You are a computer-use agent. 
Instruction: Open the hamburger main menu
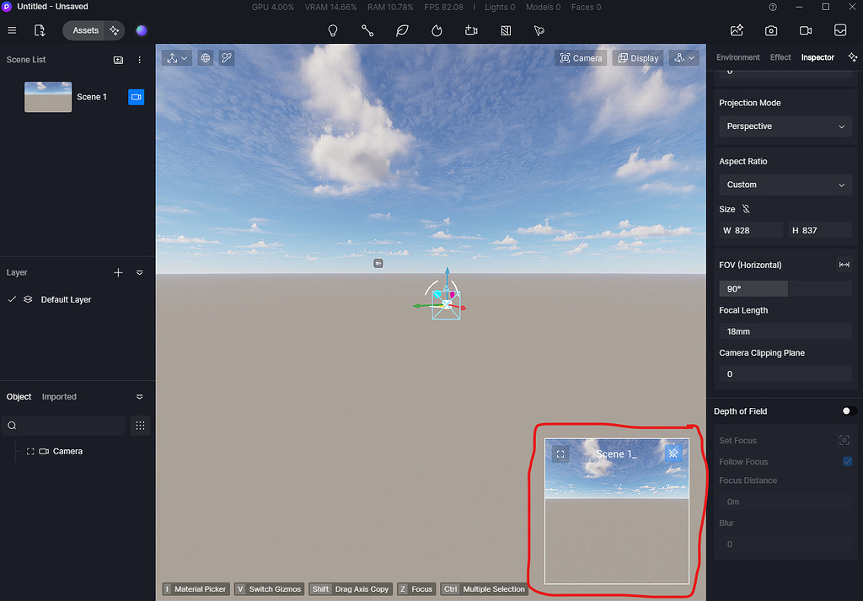(12, 30)
